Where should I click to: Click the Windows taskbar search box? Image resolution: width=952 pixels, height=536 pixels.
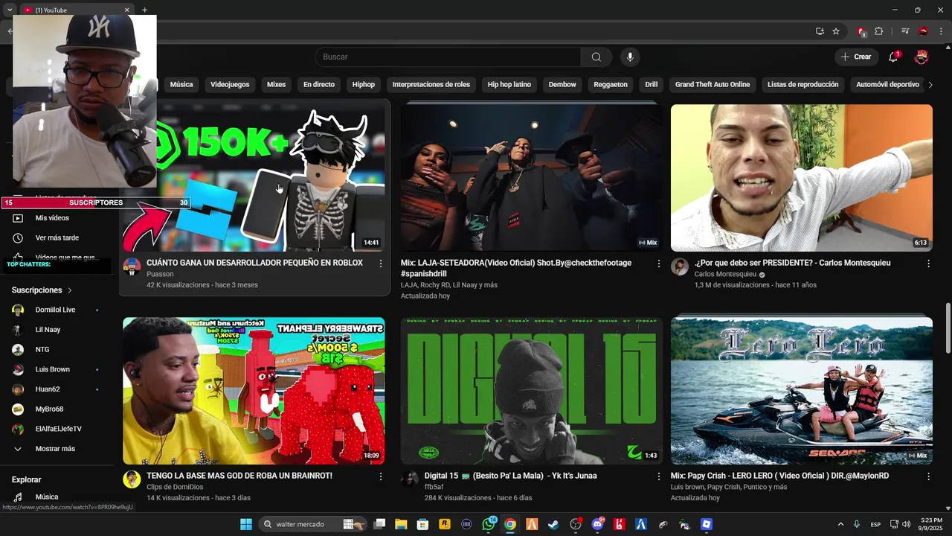tap(313, 524)
